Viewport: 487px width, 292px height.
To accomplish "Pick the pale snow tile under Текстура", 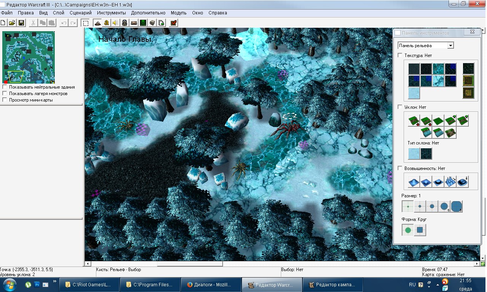I will (x=414, y=93).
